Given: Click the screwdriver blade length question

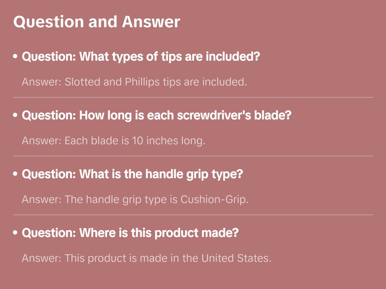Looking at the screenshot, I should [156, 115].
